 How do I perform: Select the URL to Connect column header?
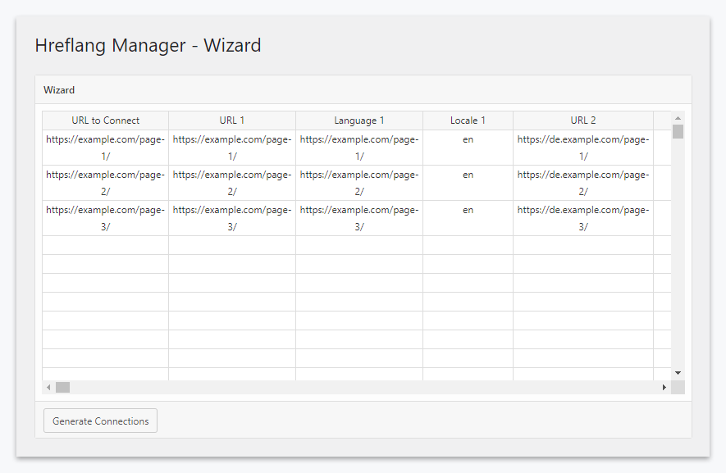pos(105,121)
